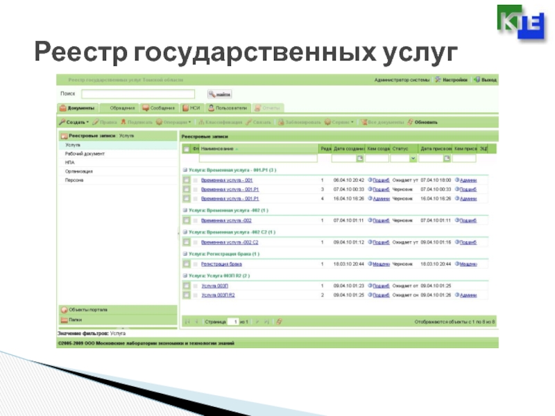
Task: Check the row Услуга 003П R2
Action: point(187,295)
